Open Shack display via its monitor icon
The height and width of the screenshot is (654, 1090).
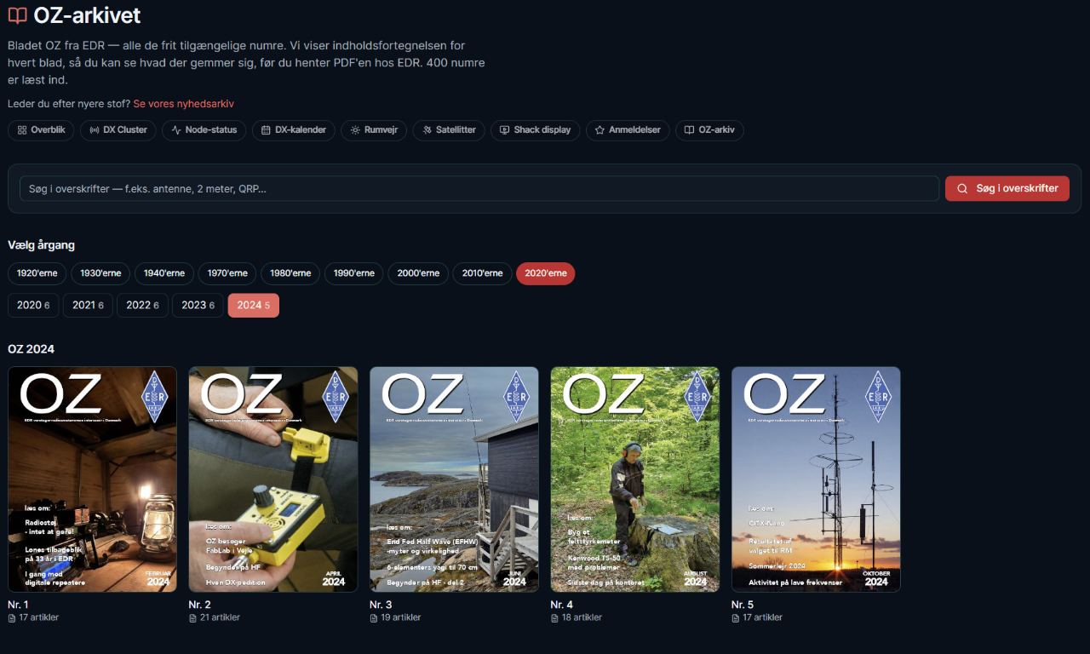[x=504, y=130]
